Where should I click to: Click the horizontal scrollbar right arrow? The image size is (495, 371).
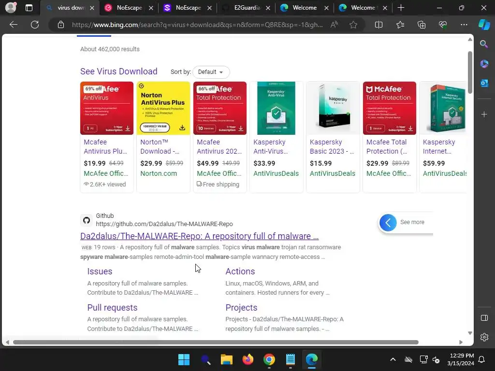coord(461,342)
